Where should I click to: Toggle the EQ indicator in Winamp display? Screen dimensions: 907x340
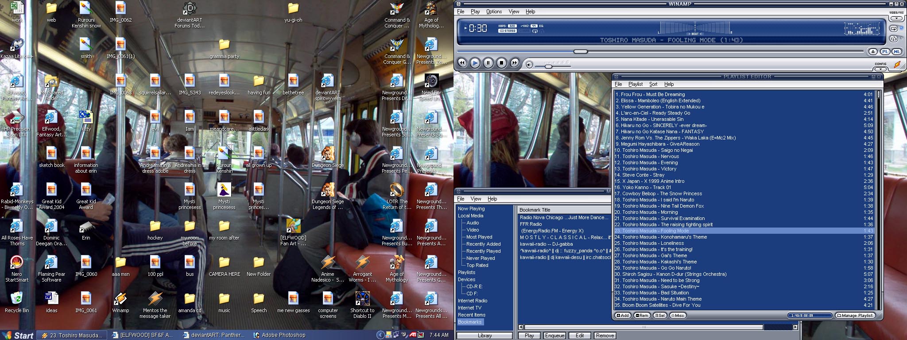541,26
